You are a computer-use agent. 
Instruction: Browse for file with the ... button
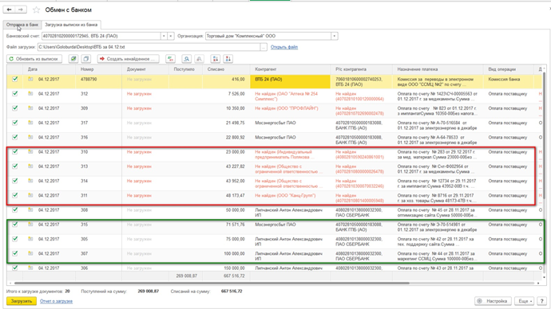point(264,47)
